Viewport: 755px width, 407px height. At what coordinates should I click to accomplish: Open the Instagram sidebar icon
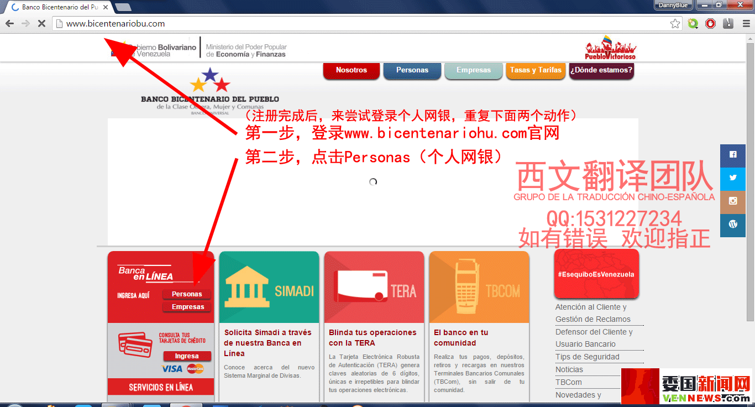click(x=733, y=201)
